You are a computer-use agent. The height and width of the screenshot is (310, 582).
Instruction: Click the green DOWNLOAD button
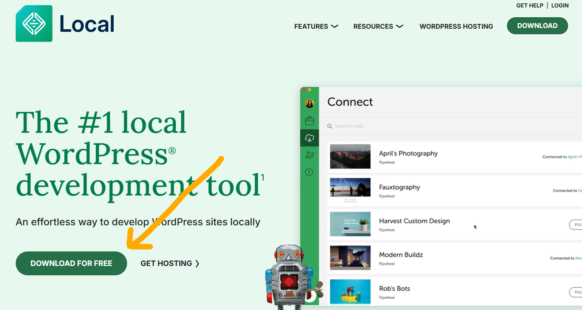click(x=537, y=25)
